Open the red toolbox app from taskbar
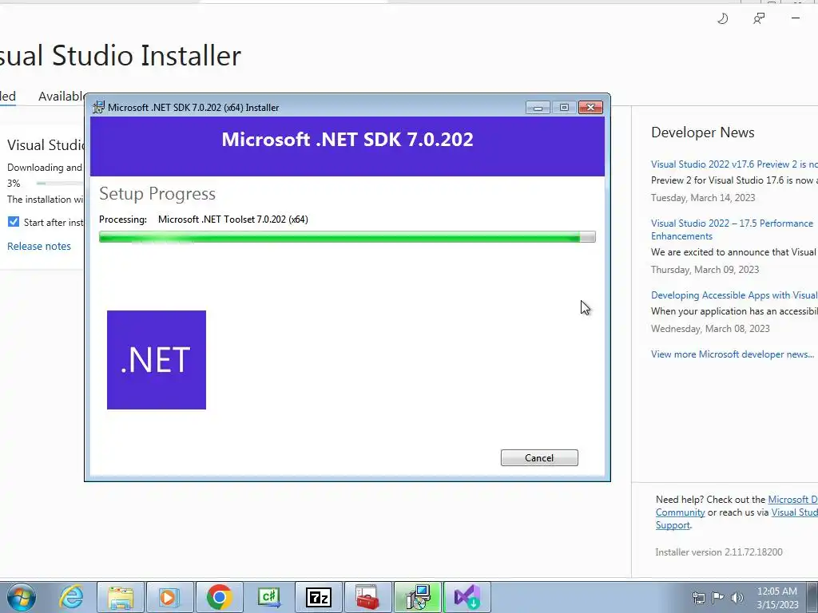Viewport: 818px width, 613px height. tap(367, 597)
